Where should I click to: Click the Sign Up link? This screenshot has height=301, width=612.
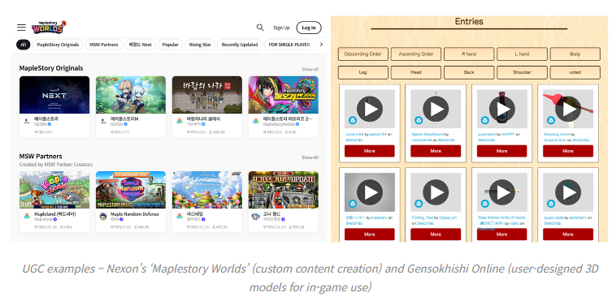tap(281, 28)
